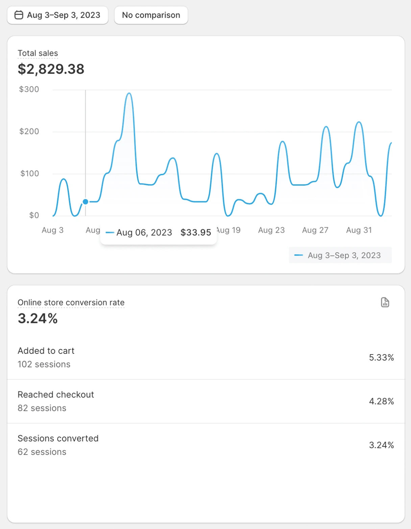This screenshot has height=529, width=411.
Task: Click the Online store conversion rate heading
Action: 71,303
